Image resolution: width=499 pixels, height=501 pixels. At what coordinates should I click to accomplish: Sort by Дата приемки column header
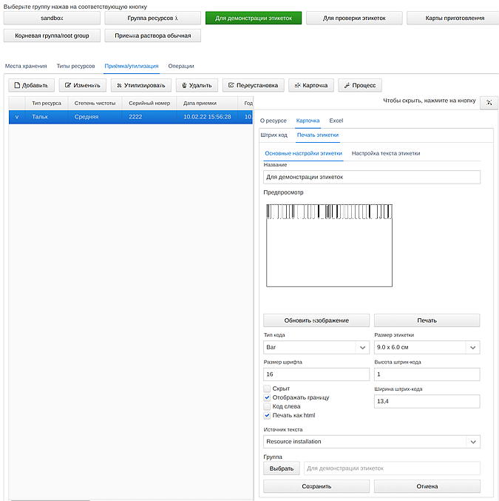pyautogui.click(x=207, y=103)
